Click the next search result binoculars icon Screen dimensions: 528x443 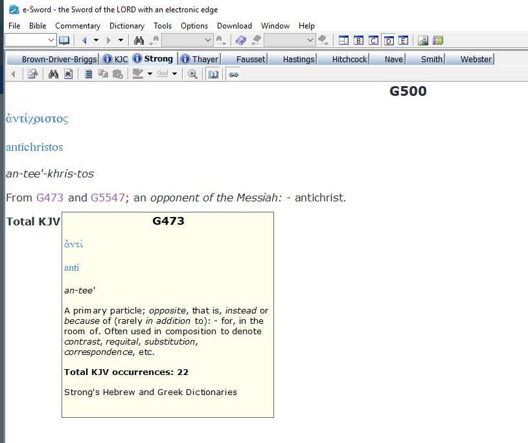pos(221,40)
